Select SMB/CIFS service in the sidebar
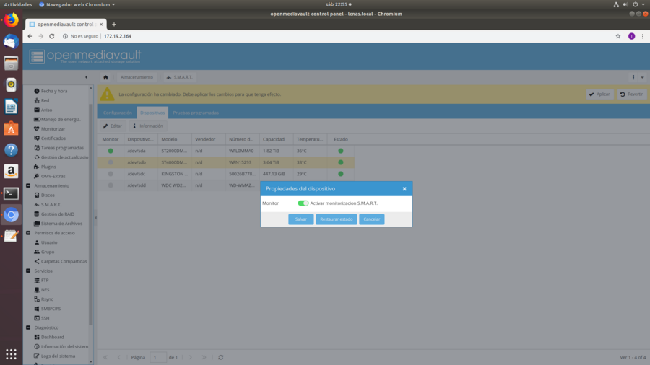Image resolution: width=650 pixels, height=365 pixels. 51,309
